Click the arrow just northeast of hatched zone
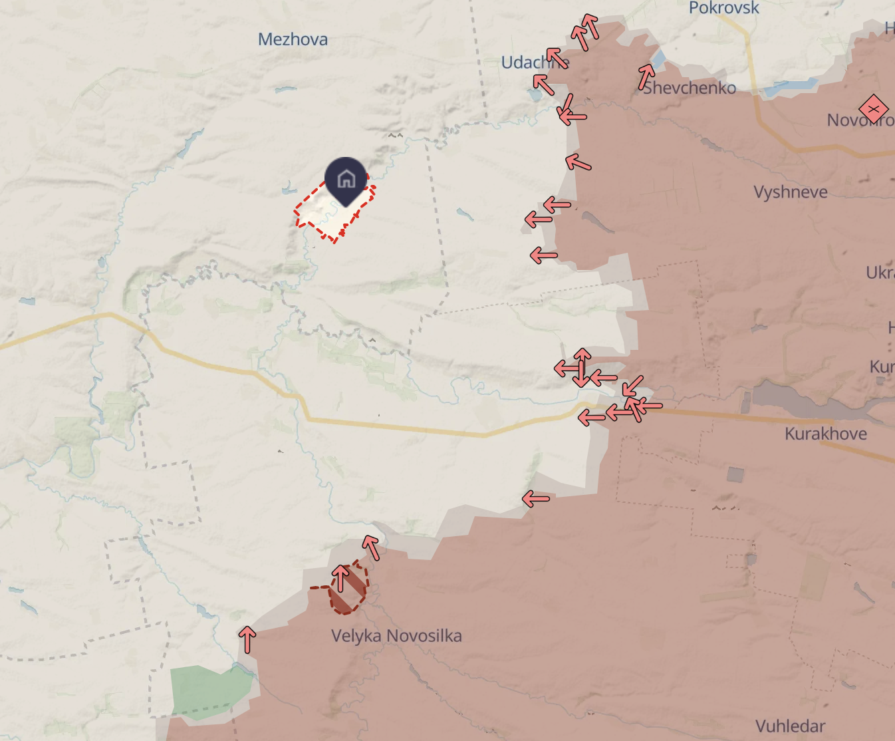This screenshot has width=895, height=741. (x=372, y=547)
